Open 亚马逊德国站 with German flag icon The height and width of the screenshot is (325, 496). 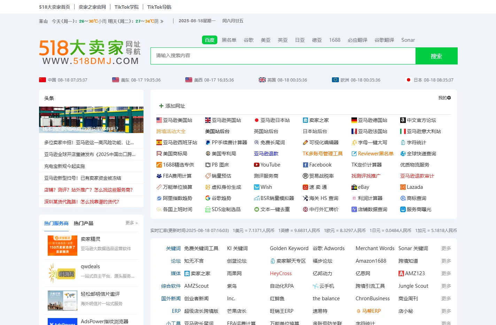point(369,120)
